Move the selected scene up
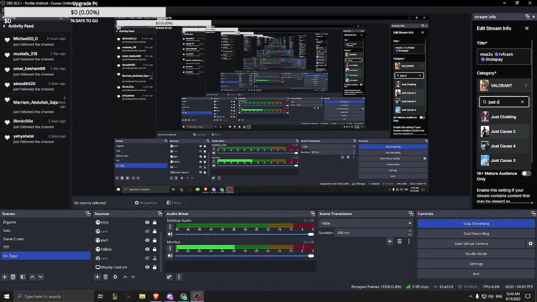537x302 pixels. point(32,277)
